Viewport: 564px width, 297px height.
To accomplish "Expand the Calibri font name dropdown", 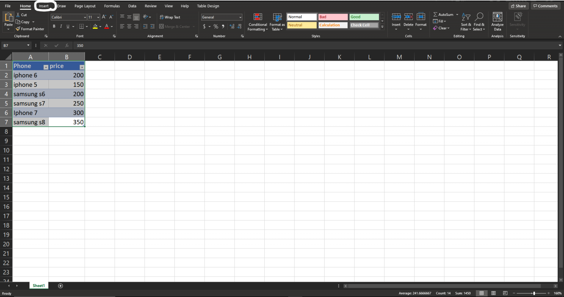I will coord(85,17).
